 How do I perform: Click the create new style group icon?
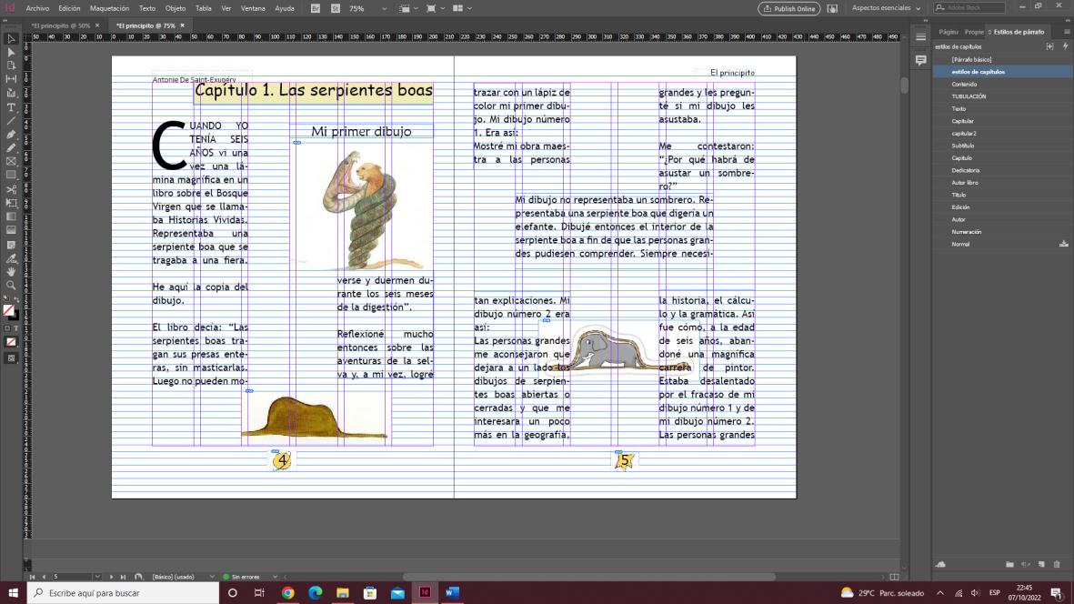tap(1009, 564)
